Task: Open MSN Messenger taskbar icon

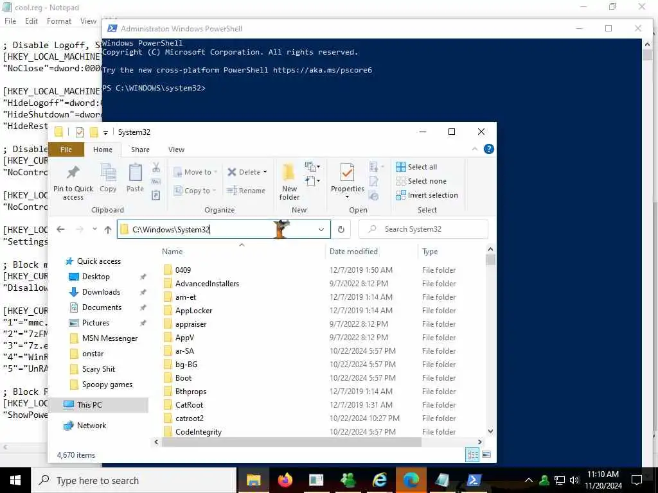Action: pyautogui.click(x=348, y=480)
